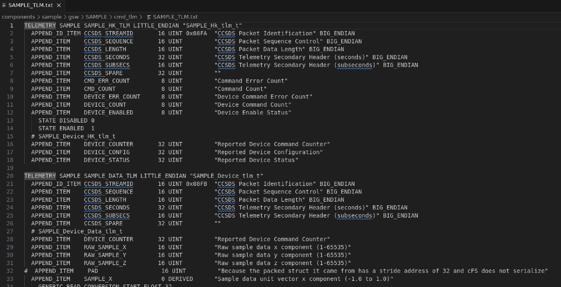Image resolution: width=561 pixels, height=287 pixels.
Task: Click 'RAW_SAMPLE_X' item name
Action: point(105,247)
